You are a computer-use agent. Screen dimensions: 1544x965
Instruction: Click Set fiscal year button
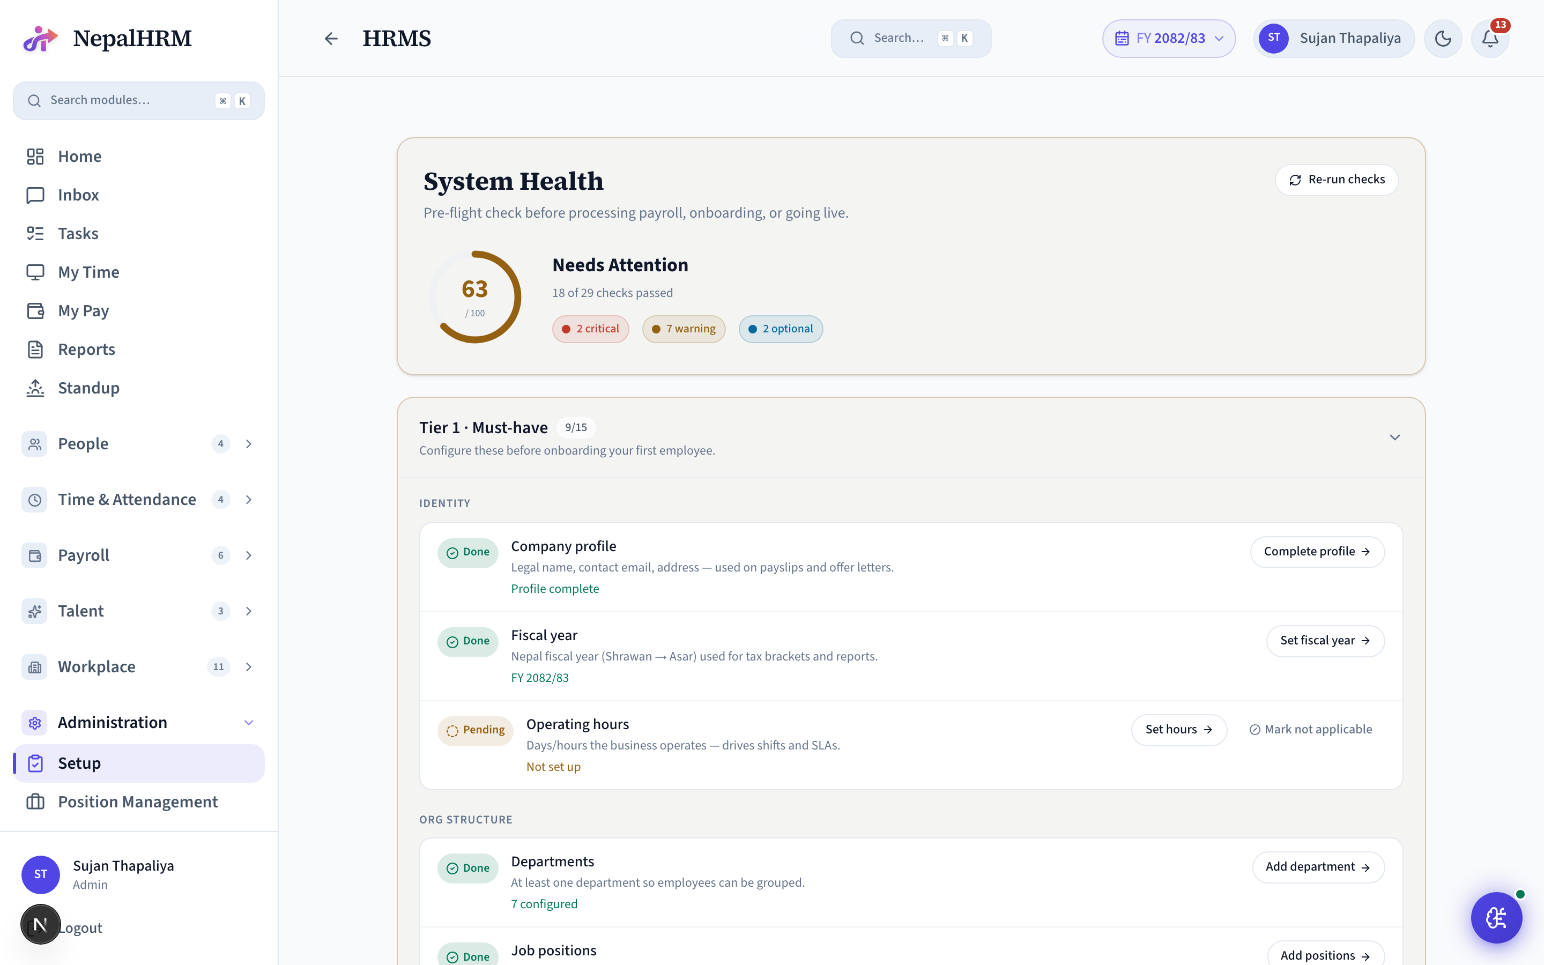[1325, 641]
